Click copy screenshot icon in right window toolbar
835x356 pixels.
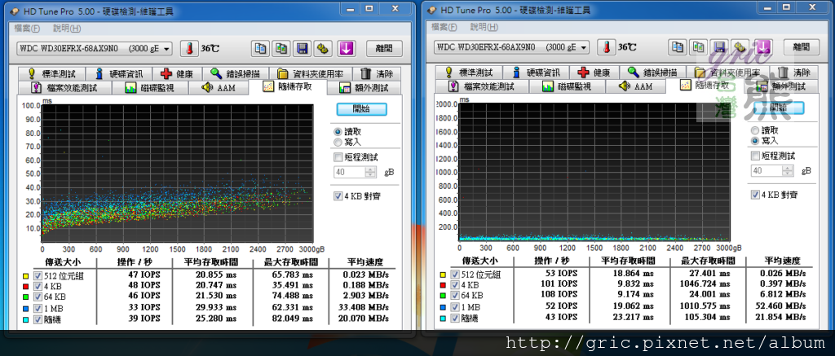click(x=698, y=47)
